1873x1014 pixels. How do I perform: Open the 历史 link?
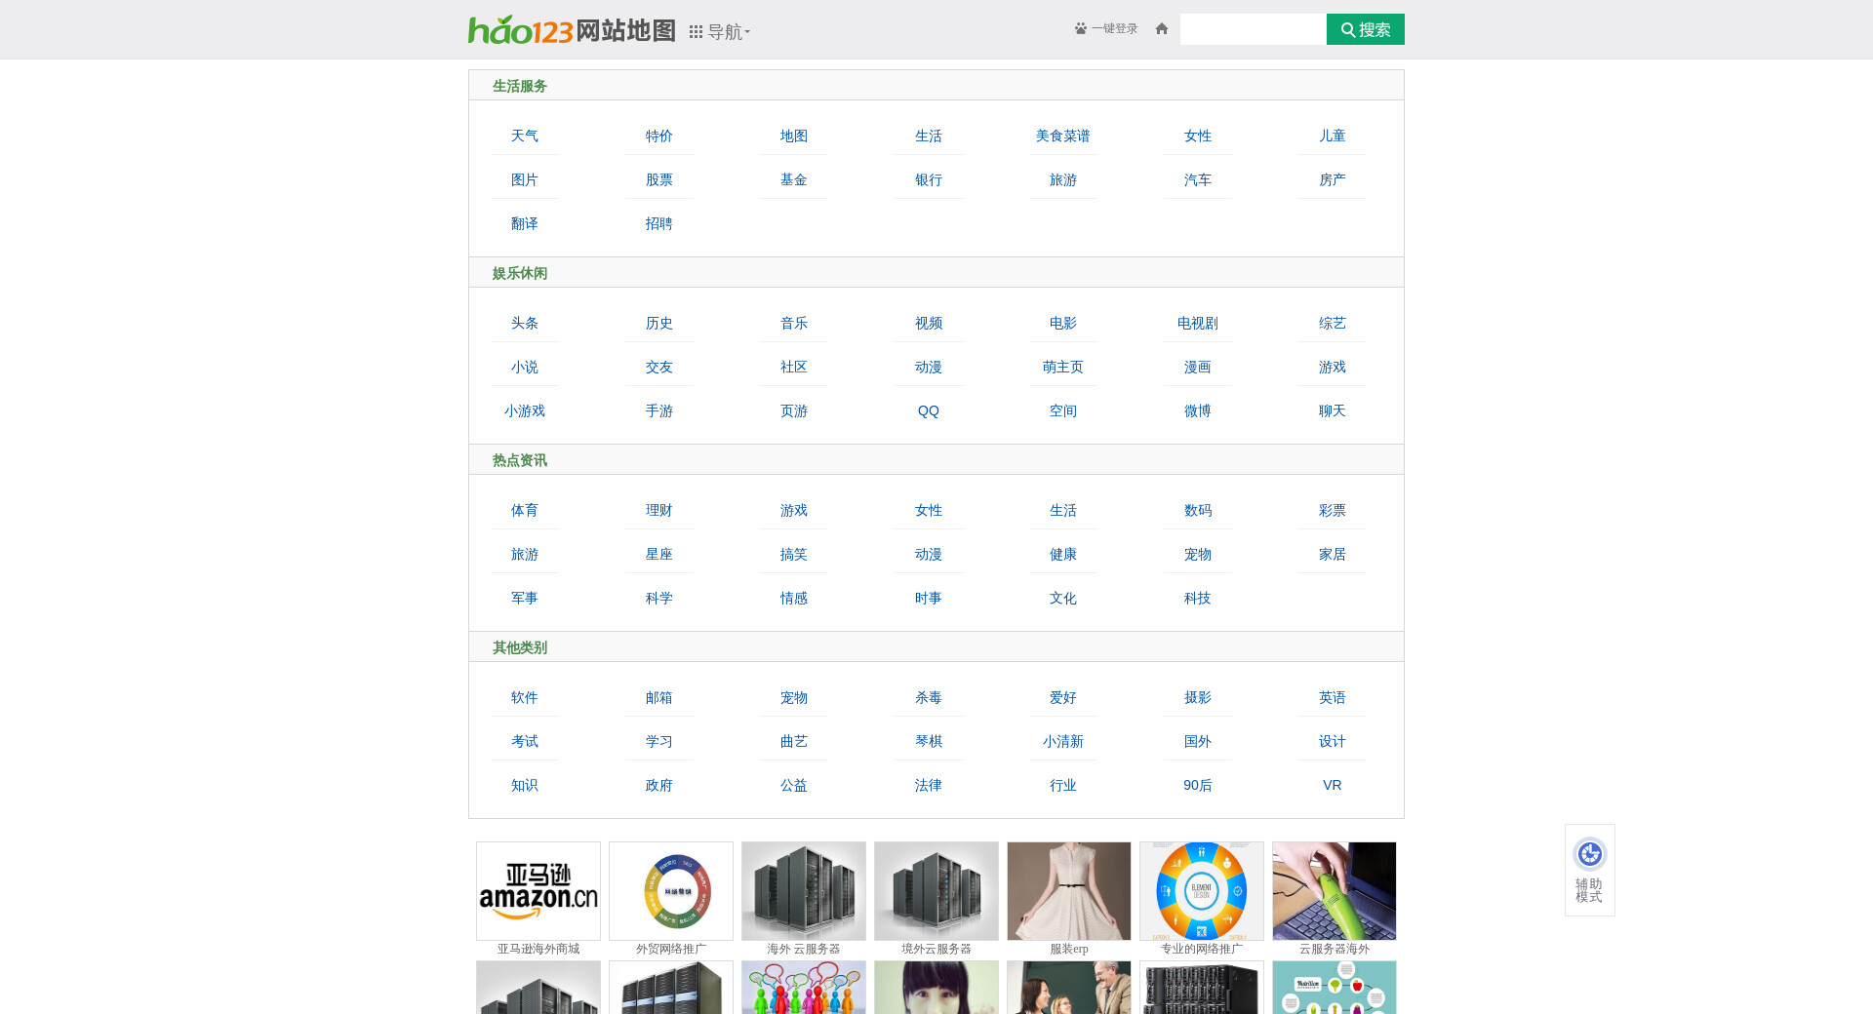pyautogui.click(x=659, y=324)
